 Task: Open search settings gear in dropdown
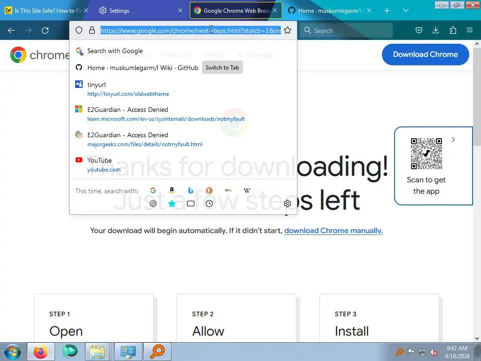[287, 203]
